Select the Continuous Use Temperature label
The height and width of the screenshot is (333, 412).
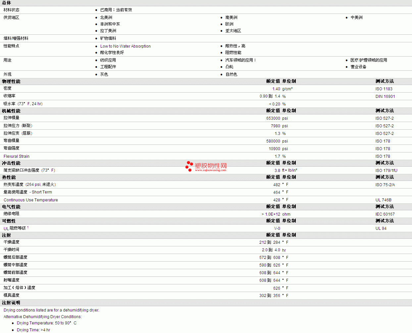[31, 200]
